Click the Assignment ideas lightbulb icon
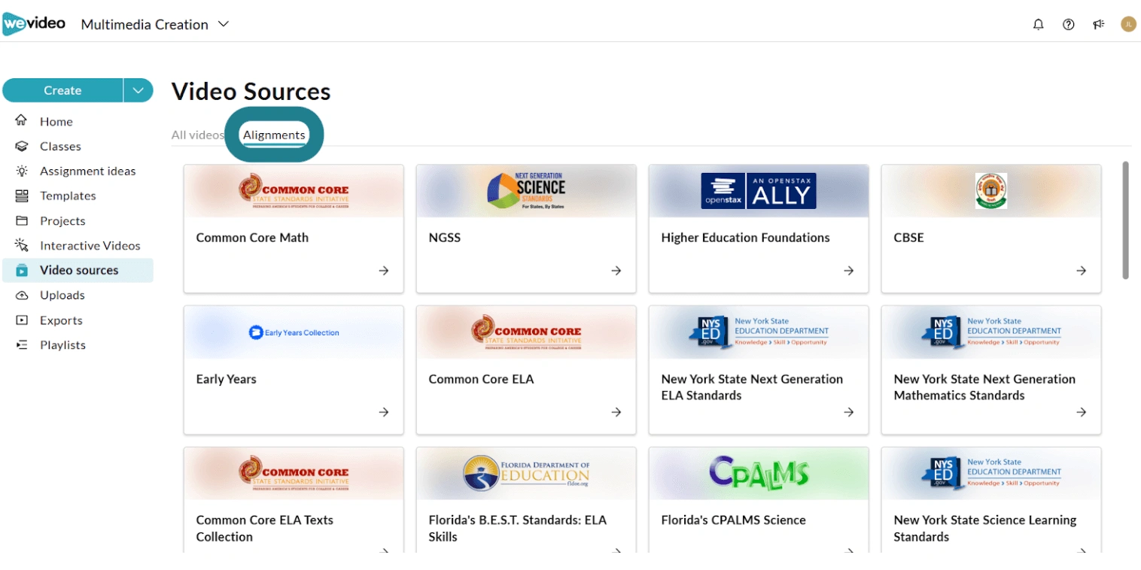Image resolution: width=1141 pixels, height=570 pixels. coord(22,171)
